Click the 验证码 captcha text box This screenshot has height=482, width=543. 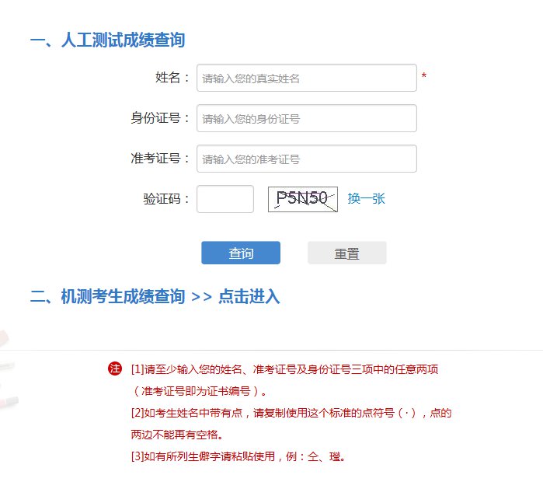(225, 199)
